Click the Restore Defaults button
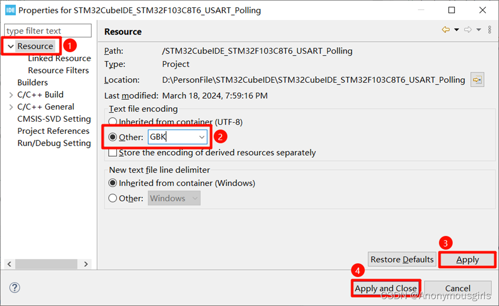The width and height of the screenshot is (499, 306). pyautogui.click(x=402, y=259)
